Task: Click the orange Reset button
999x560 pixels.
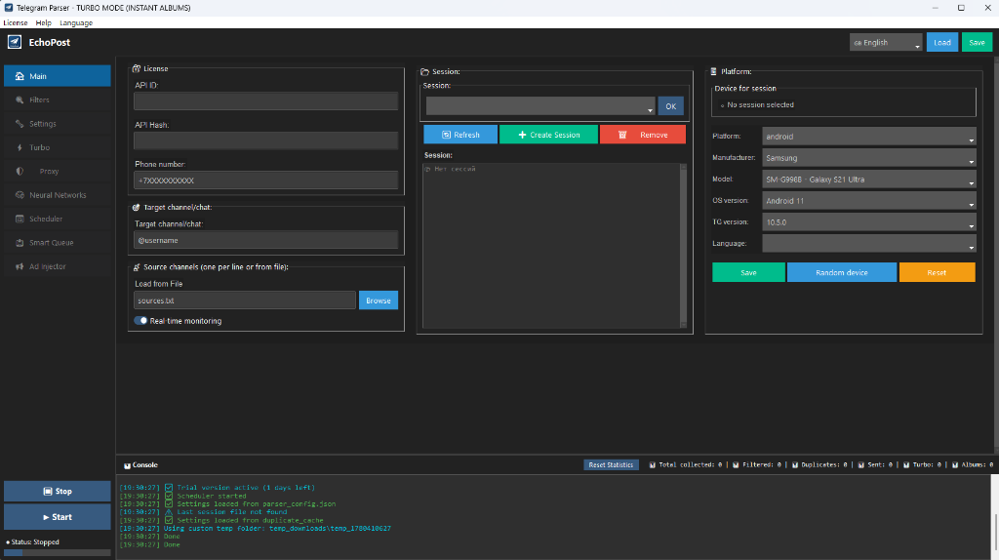Action: [937, 272]
